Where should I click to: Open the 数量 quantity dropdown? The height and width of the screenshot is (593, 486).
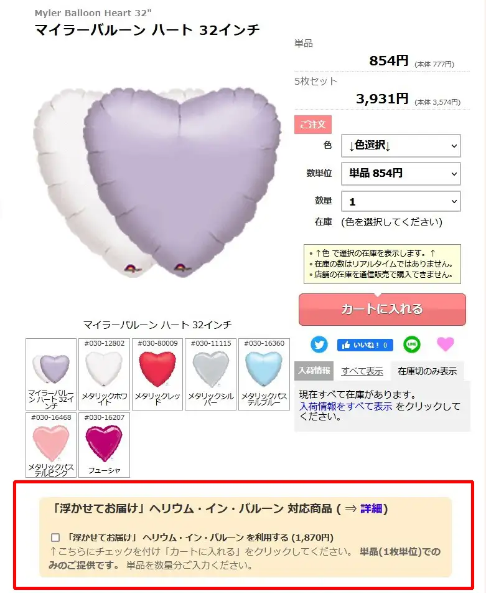click(x=401, y=201)
